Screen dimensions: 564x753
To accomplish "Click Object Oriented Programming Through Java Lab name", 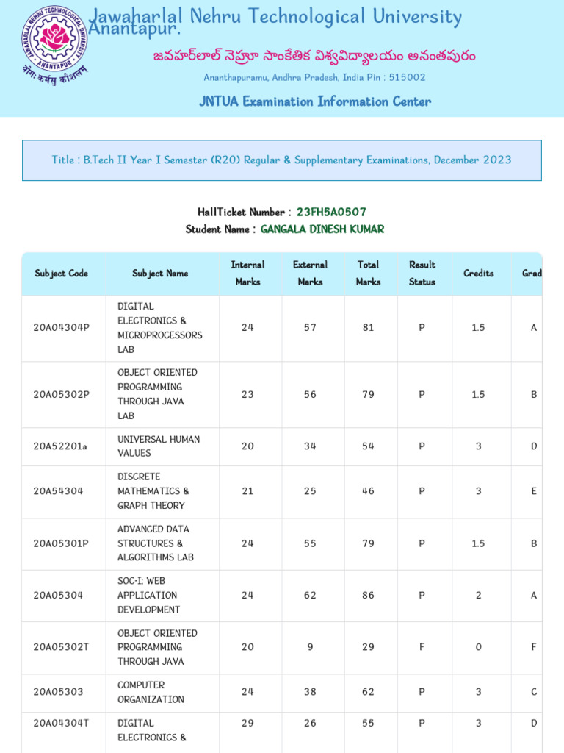I will (x=157, y=394).
